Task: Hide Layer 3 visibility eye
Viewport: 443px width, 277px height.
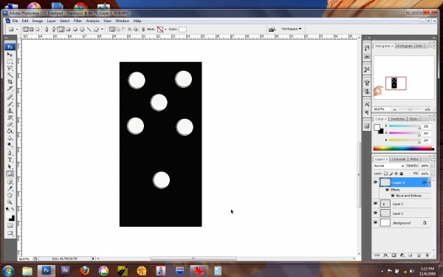Action: [x=376, y=182]
